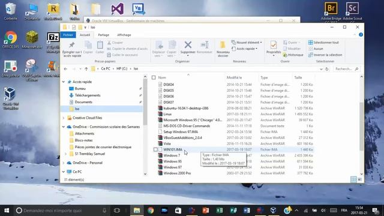384x216 pixels.
Task: Switch to details view icon in status bar
Action: coord(353,179)
